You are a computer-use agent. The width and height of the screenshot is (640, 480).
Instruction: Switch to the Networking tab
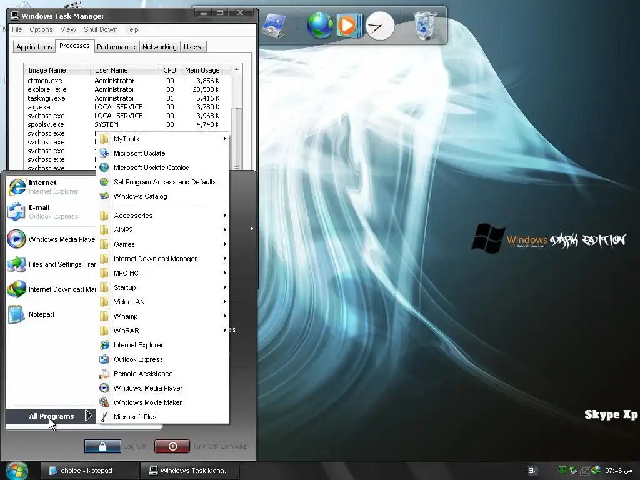159,47
